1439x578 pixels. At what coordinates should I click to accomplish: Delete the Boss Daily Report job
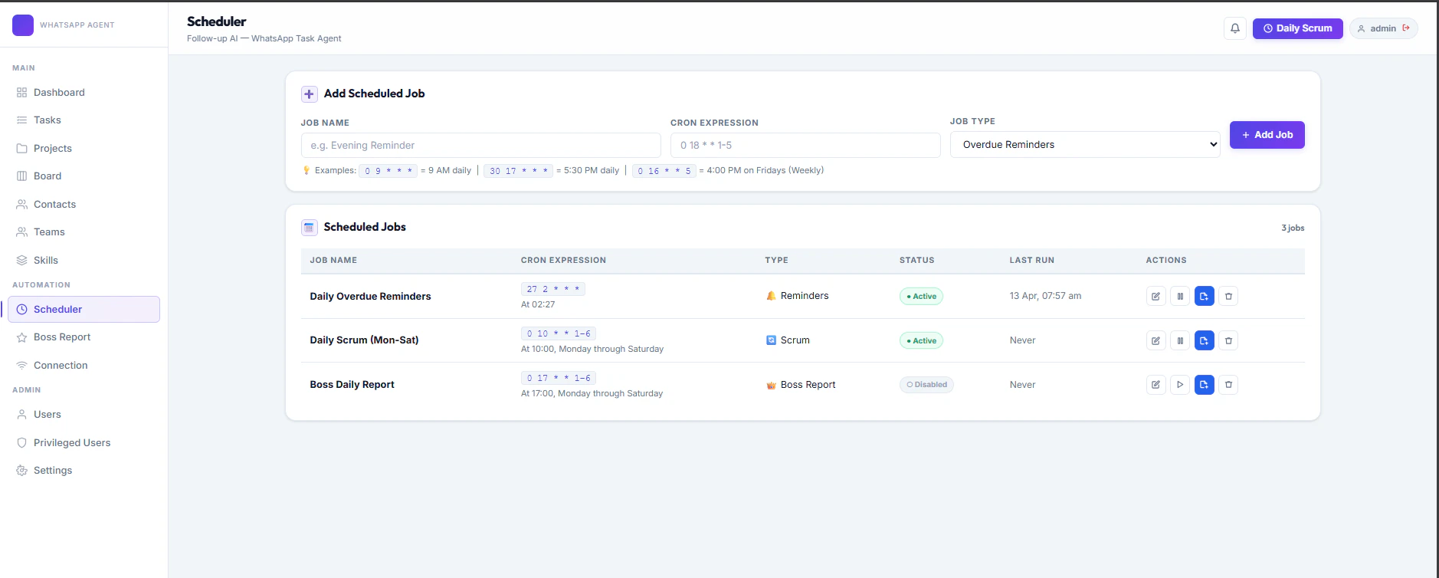pyautogui.click(x=1228, y=385)
